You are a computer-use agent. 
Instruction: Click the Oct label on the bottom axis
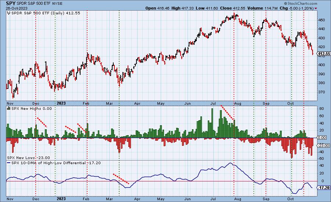(x=291, y=199)
